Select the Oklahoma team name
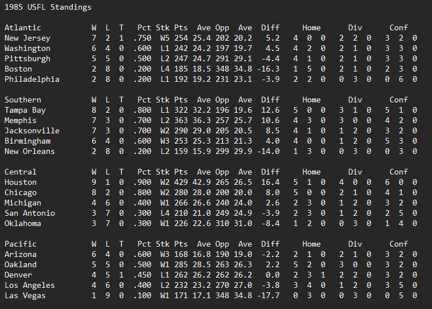Viewport: 432px width, 309px height. (x=23, y=223)
